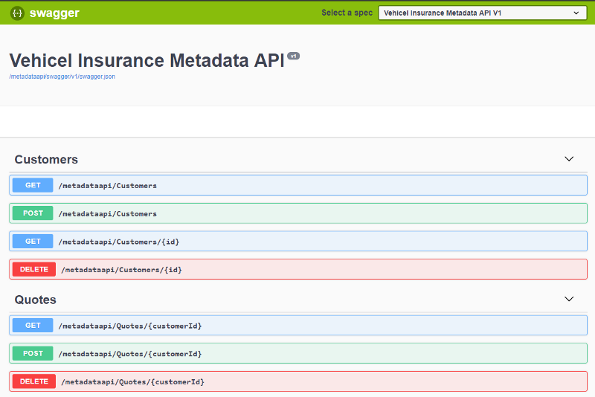
Task: Click the Customers section heading
Action: click(x=46, y=160)
